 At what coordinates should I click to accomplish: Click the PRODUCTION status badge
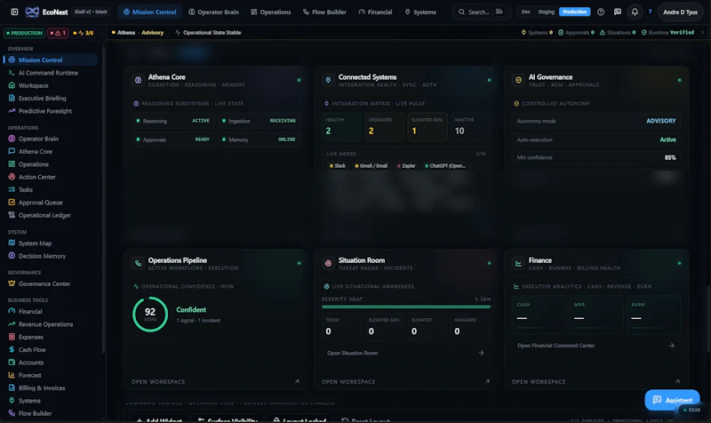(25, 33)
